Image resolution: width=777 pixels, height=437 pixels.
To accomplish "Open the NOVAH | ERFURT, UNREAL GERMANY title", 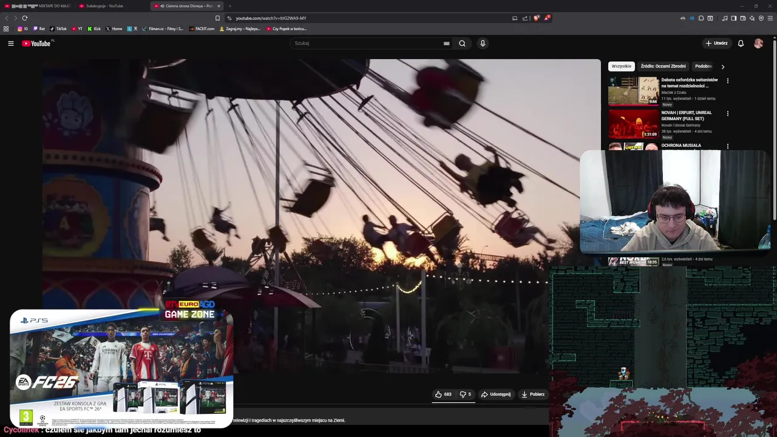I will click(x=687, y=115).
